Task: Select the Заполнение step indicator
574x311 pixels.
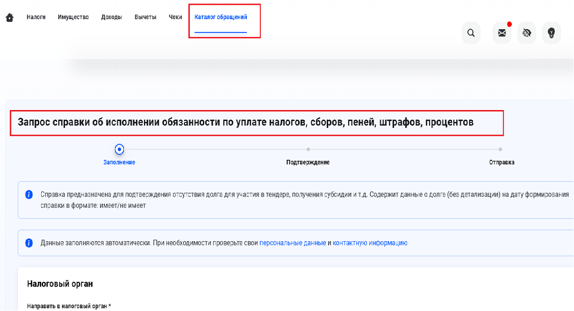Action: pyautogui.click(x=120, y=150)
